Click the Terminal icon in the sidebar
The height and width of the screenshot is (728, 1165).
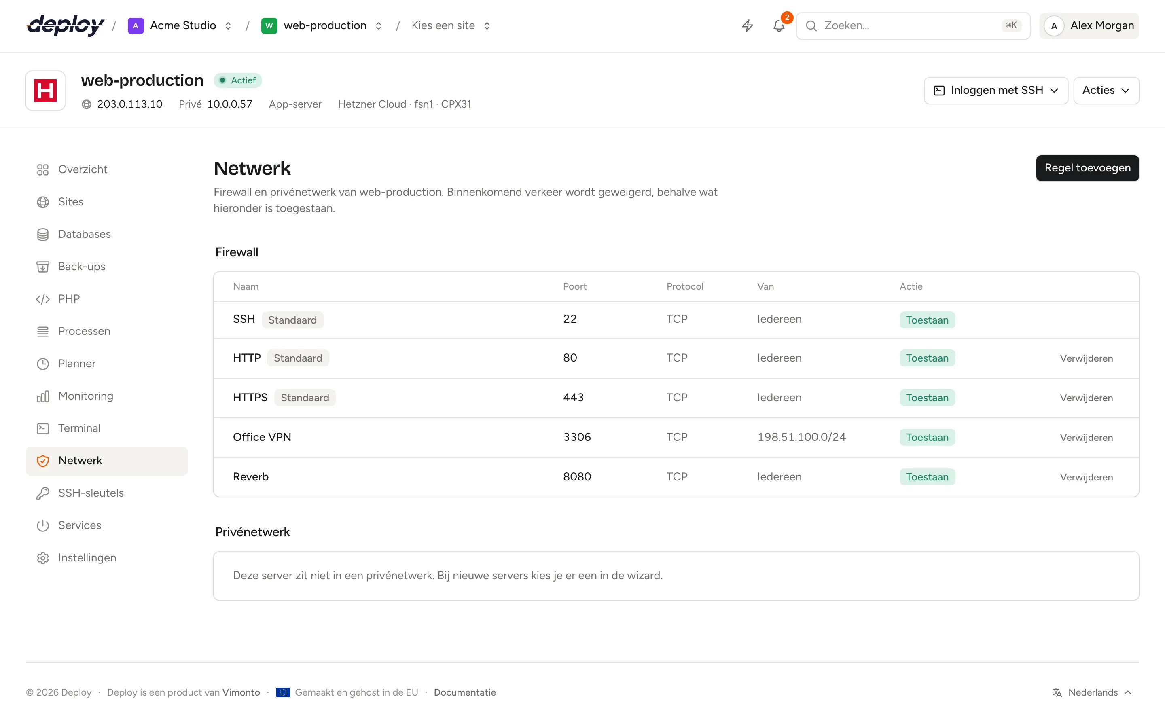[x=43, y=428]
